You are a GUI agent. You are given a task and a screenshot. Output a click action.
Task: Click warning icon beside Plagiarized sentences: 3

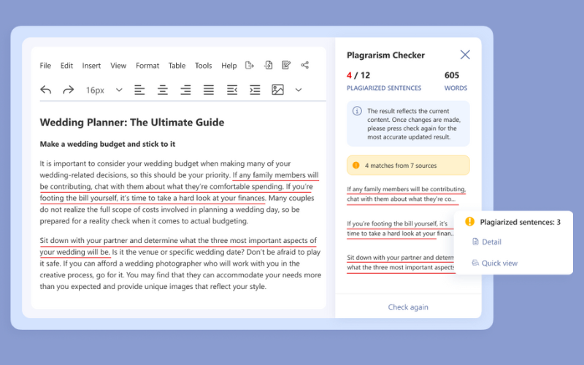click(469, 222)
